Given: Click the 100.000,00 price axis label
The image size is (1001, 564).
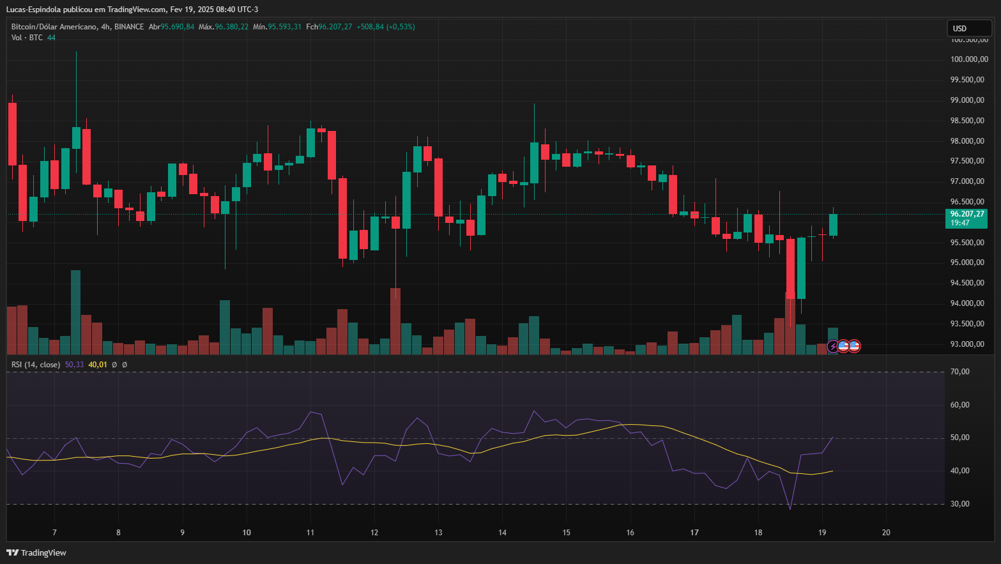Looking at the screenshot, I should point(969,59).
